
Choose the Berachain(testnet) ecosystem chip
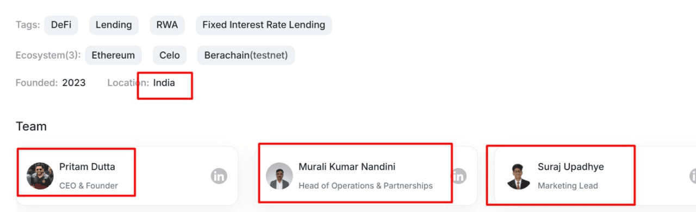click(246, 55)
